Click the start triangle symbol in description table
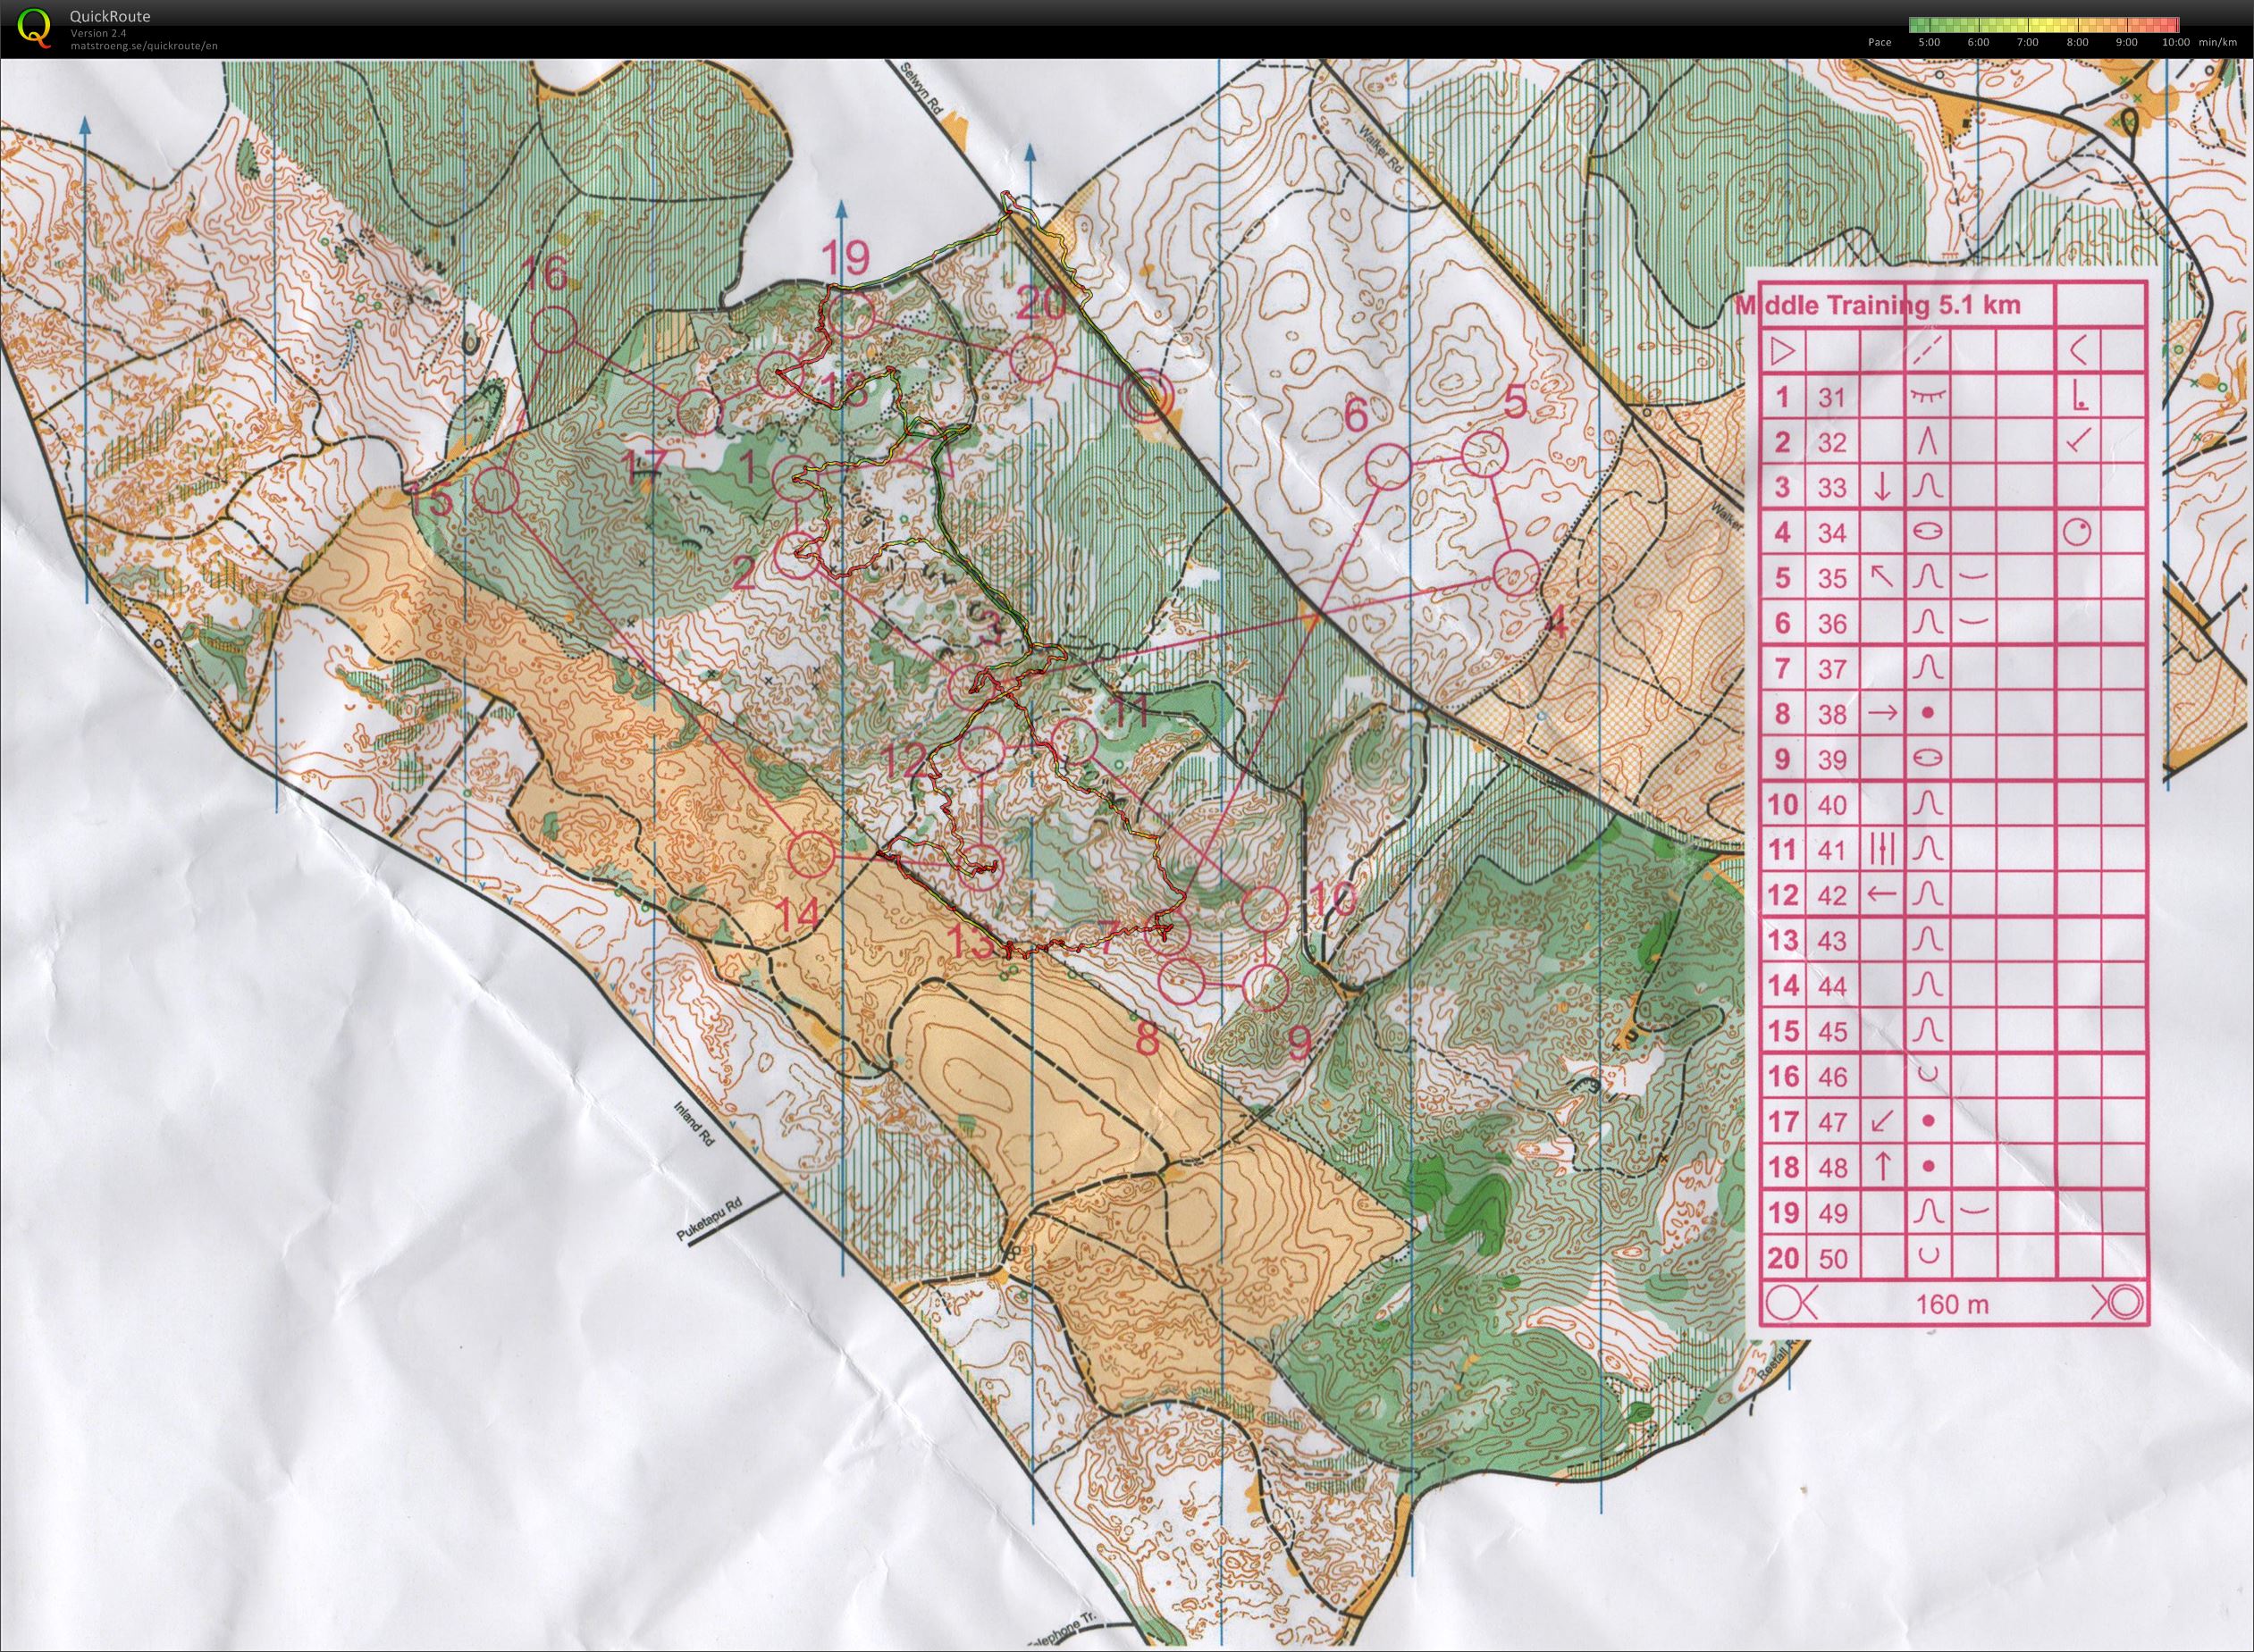 [1782, 352]
